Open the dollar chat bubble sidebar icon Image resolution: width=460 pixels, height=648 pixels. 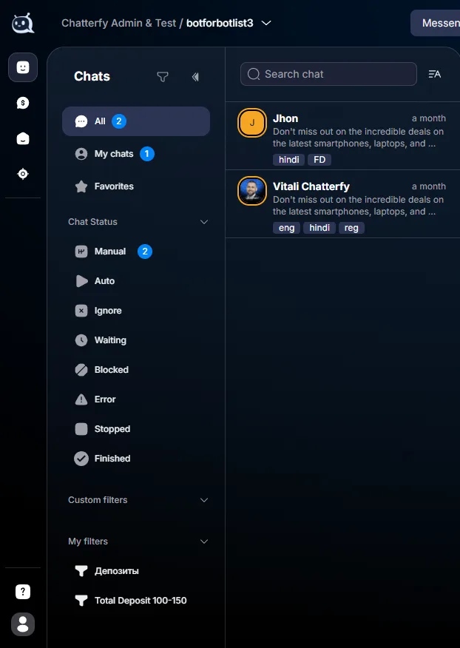click(23, 103)
